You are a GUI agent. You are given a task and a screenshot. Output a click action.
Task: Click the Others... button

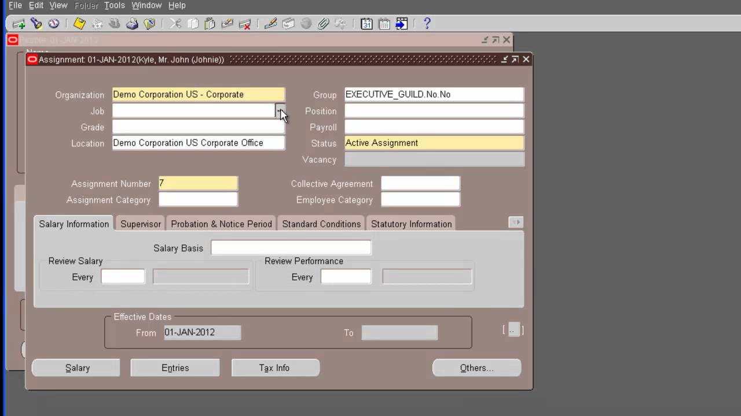[x=476, y=367]
